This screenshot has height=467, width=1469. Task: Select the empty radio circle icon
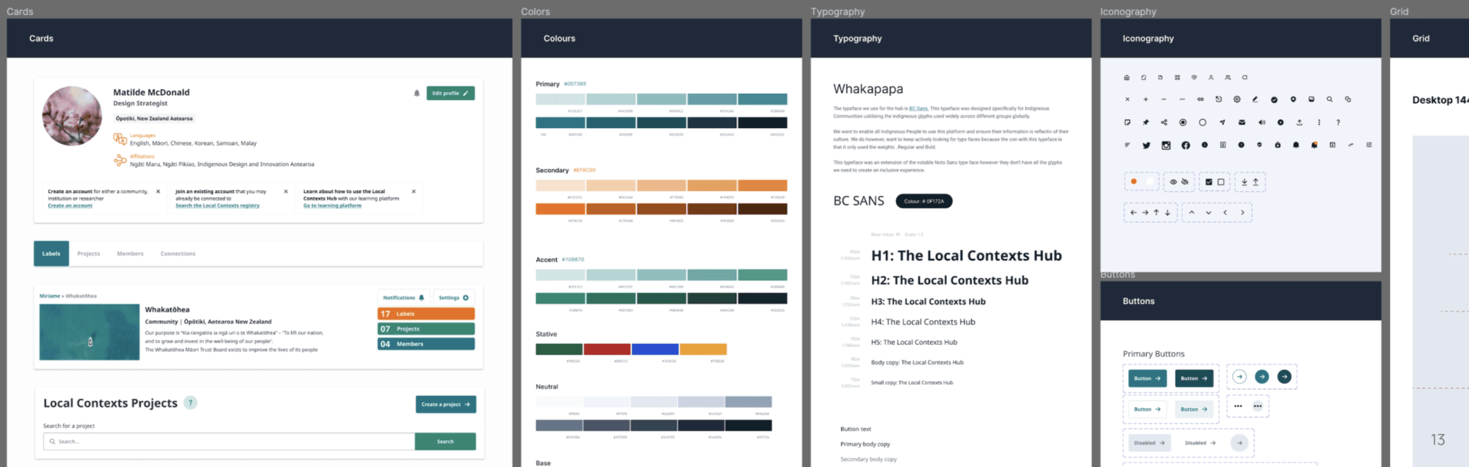tap(1202, 123)
